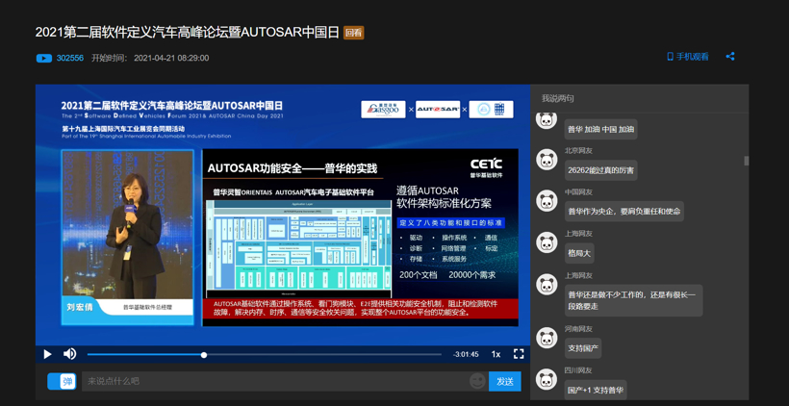Focus the 来说点什么吧 comment input
The width and height of the screenshot is (789, 406).
pyautogui.click(x=274, y=381)
